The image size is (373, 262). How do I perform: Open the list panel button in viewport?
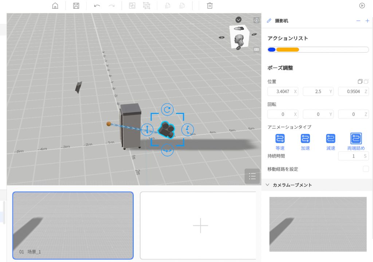coord(252,176)
